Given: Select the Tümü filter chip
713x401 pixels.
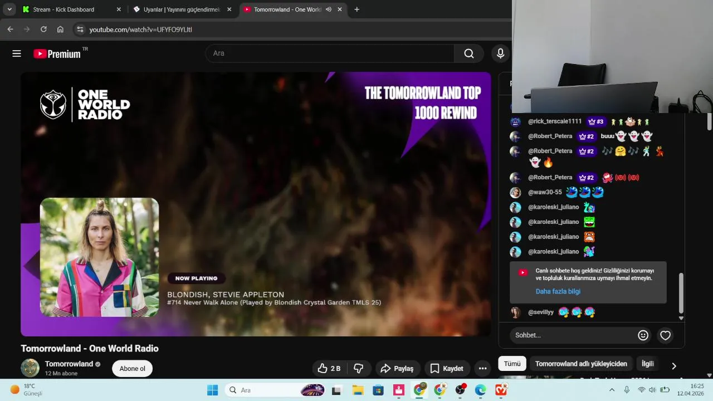Looking at the screenshot, I should click(x=512, y=364).
